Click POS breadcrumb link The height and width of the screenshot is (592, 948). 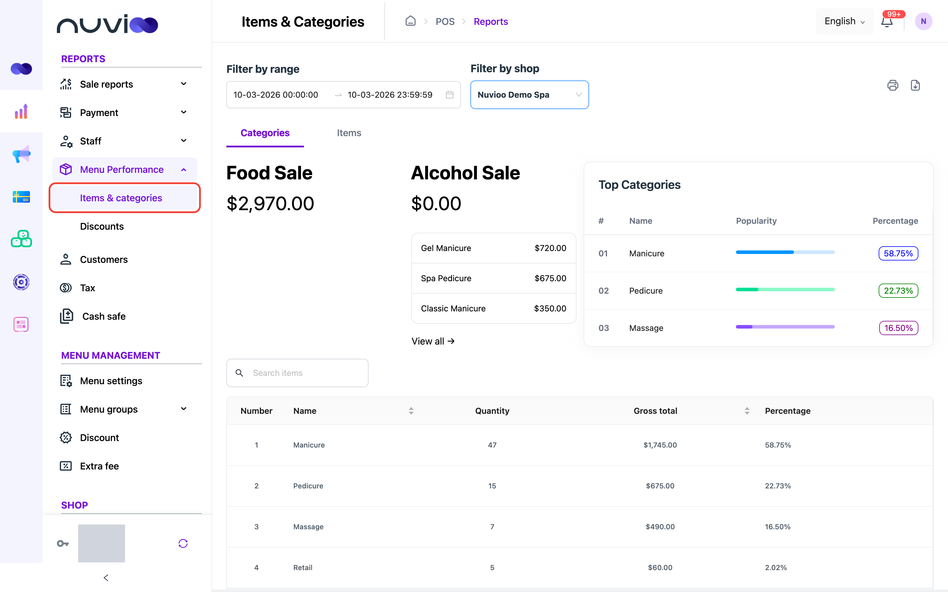[x=445, y=22]
